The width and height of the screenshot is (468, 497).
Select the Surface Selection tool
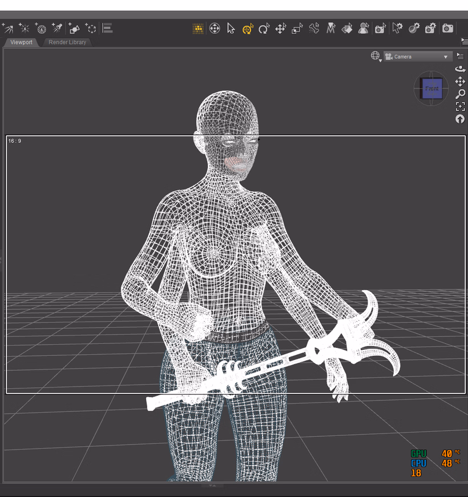pyautogui.click(x=347, y=28)
